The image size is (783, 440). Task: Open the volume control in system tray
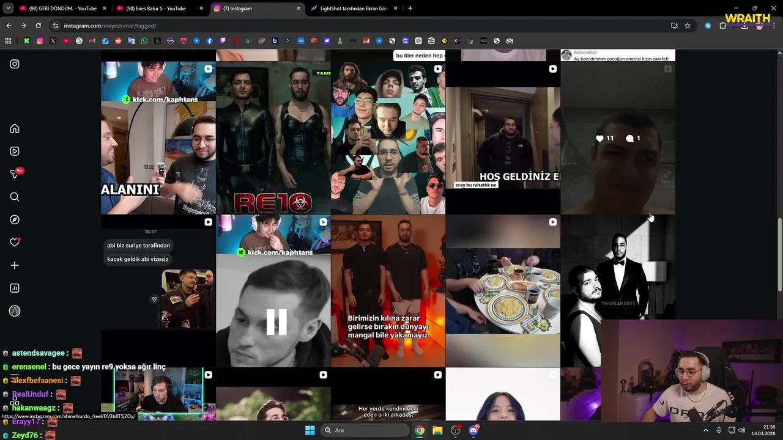coord(741,430)
